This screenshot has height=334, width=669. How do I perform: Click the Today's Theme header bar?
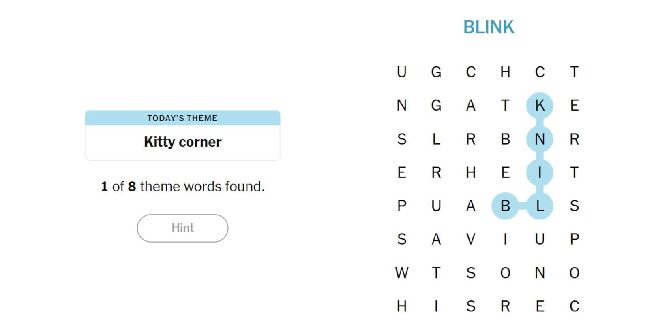pyautogui.click(x=182, y=118)
